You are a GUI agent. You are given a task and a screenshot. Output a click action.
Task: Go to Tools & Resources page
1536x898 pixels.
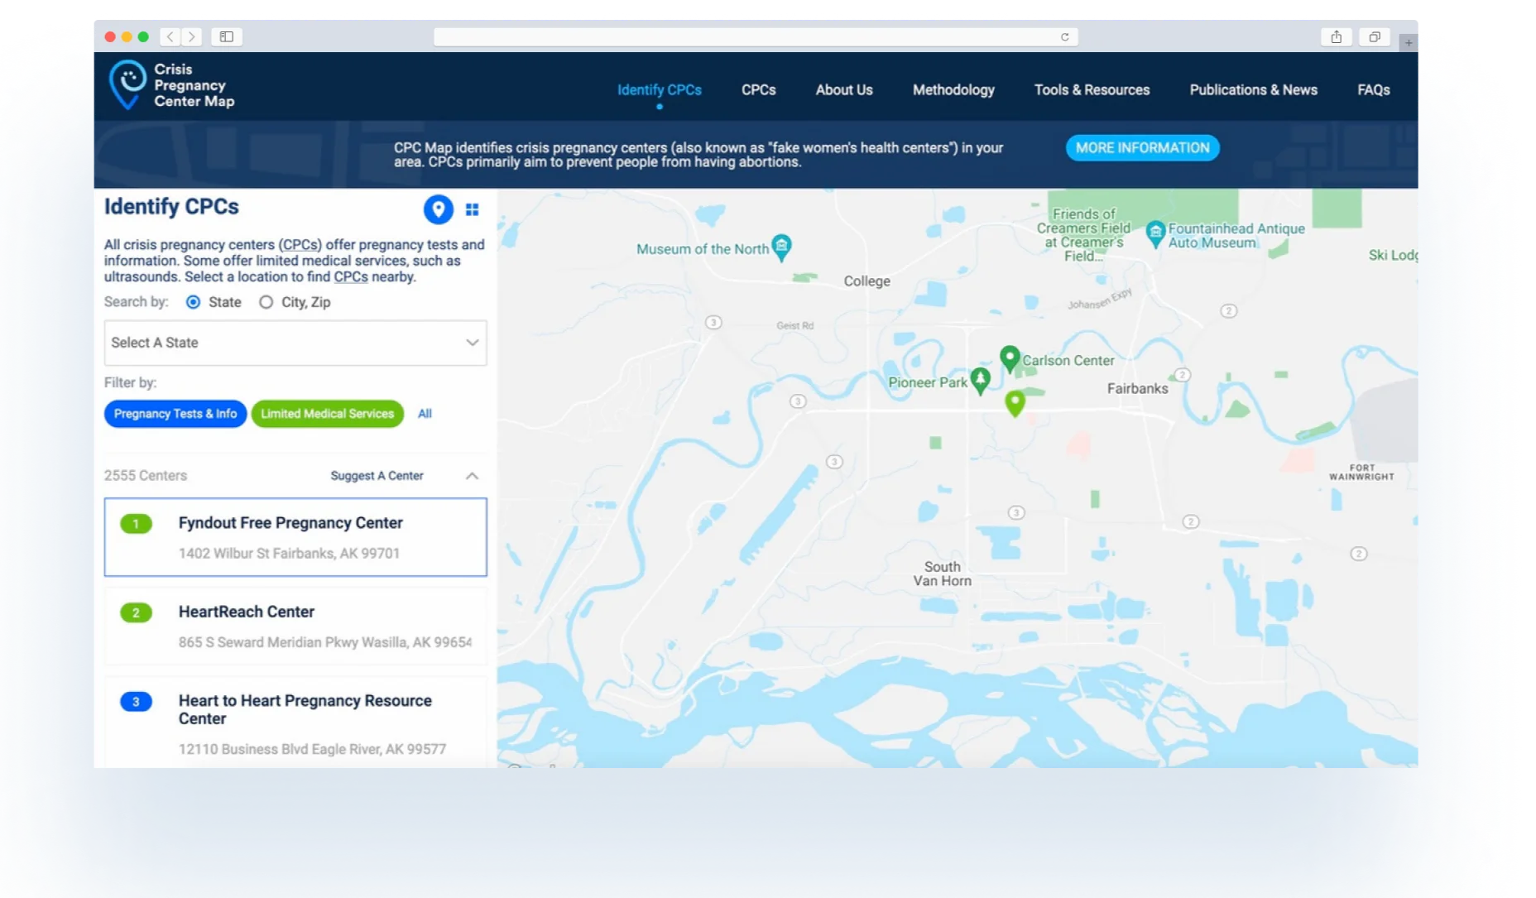tap(1092, 90)
